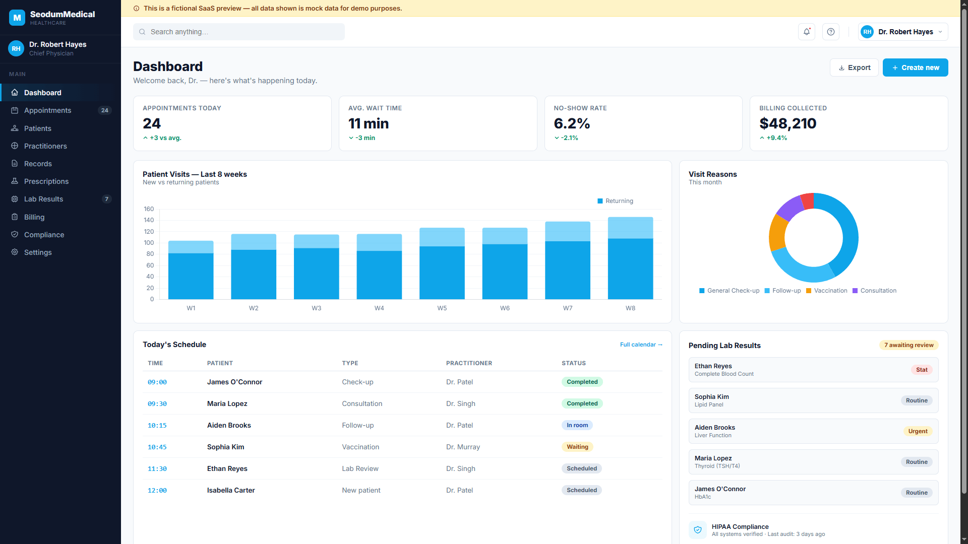Screen dimensions: 968x544
Task: Click the HIPAA Compliance shield icon
Action: (698, 530)
